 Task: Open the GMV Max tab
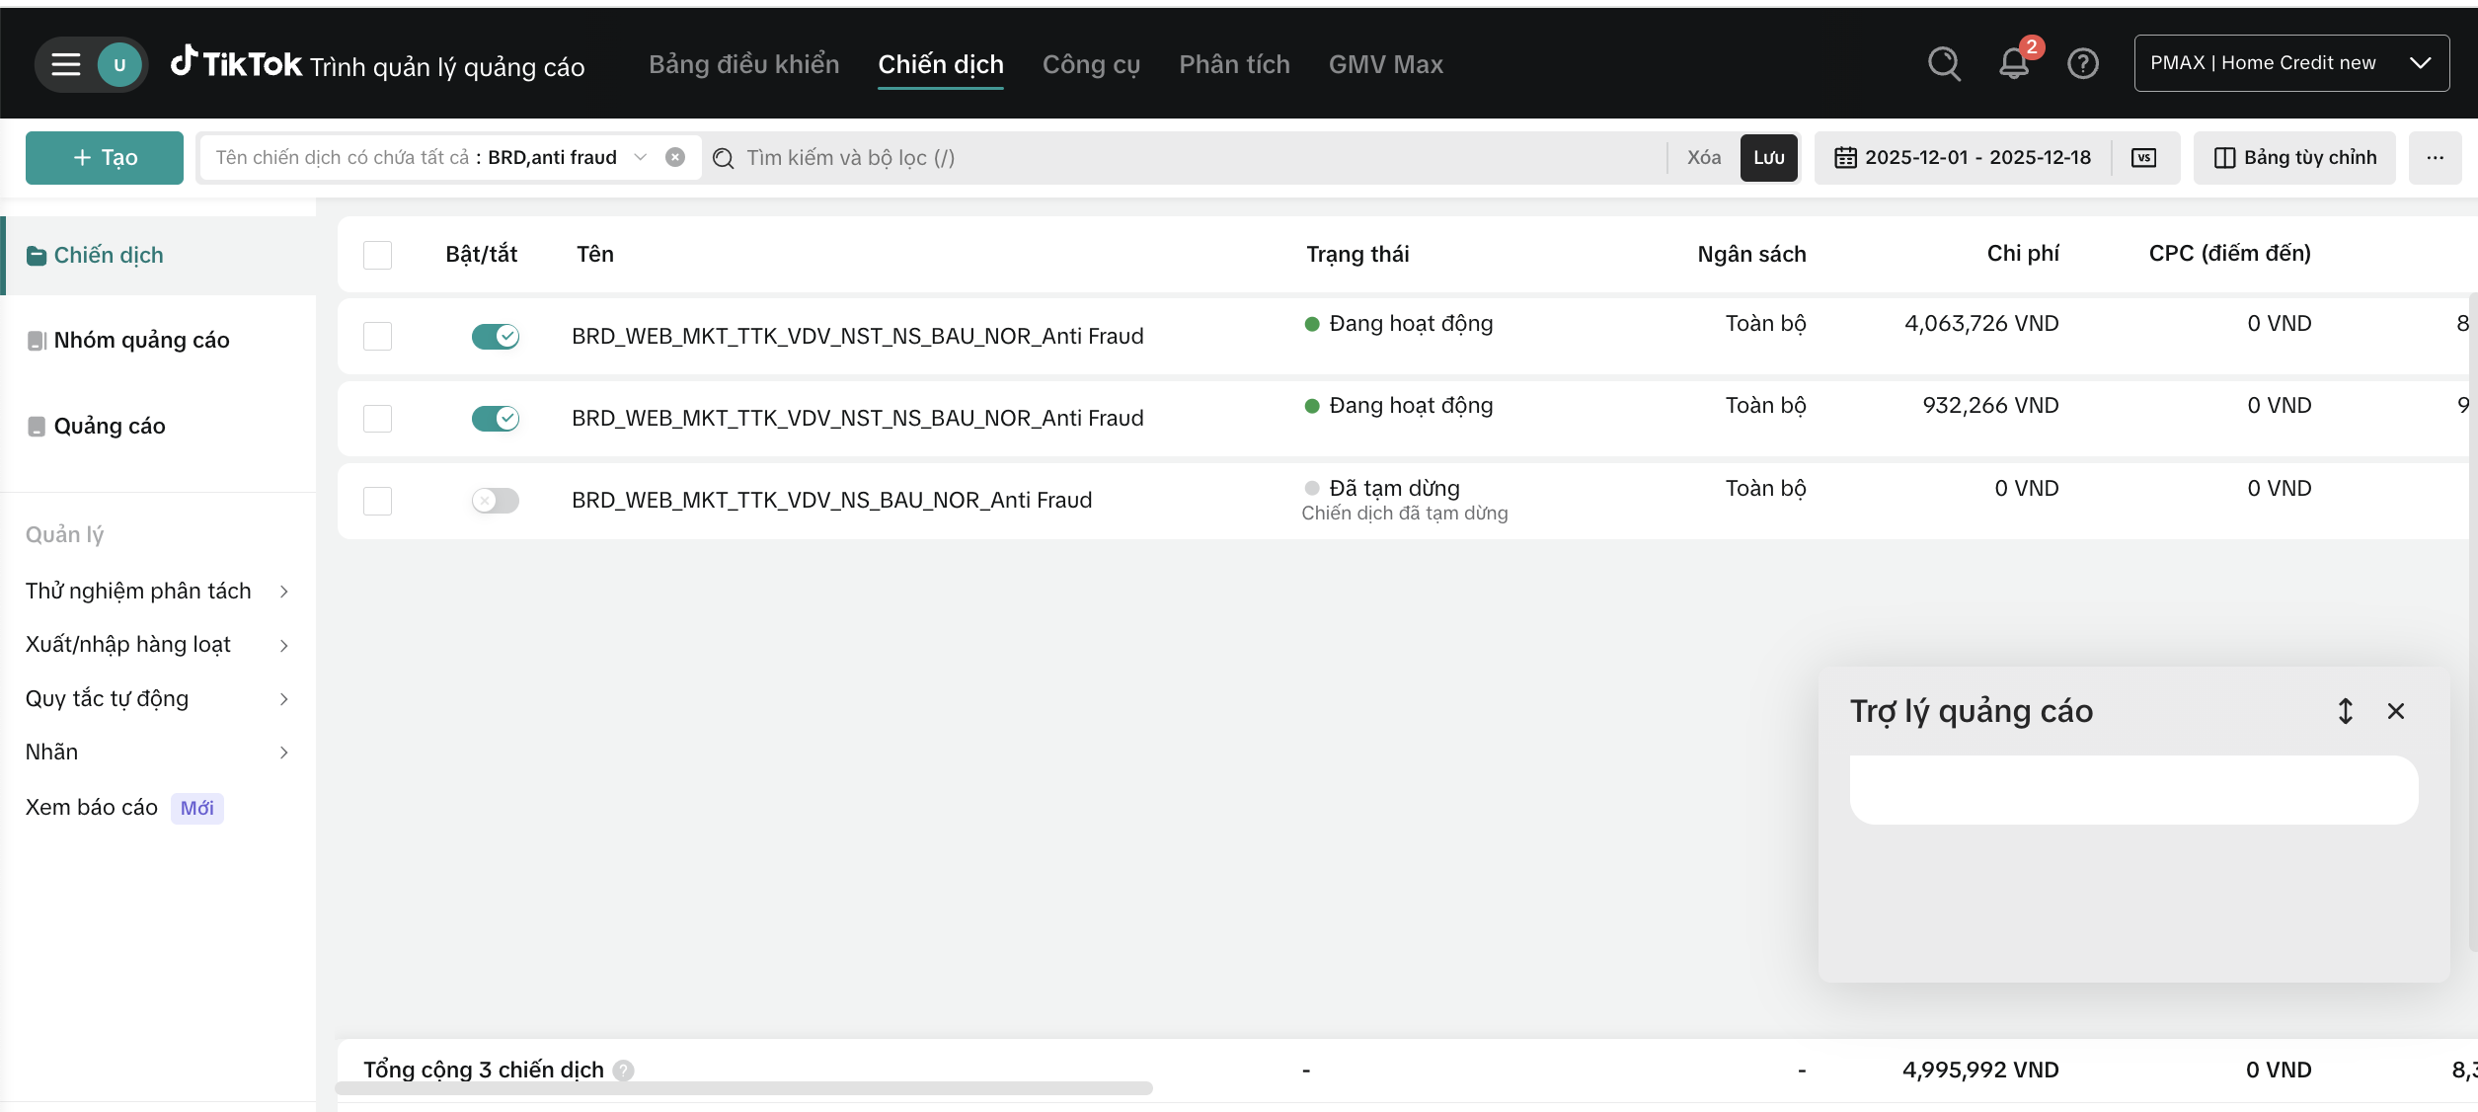coord(1385,64)
